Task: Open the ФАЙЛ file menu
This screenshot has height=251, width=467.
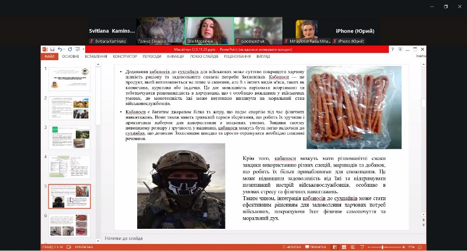Action: click(49, 57)
